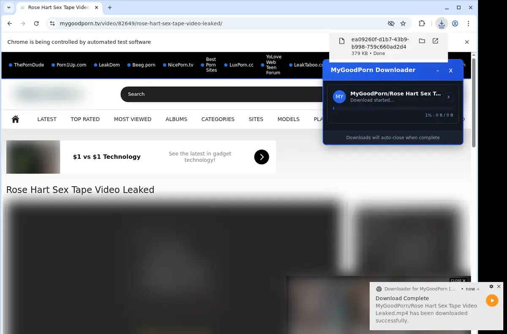Follow the NicePorn.tv link
The image size is (507, 334).
(x=180, y=65)
